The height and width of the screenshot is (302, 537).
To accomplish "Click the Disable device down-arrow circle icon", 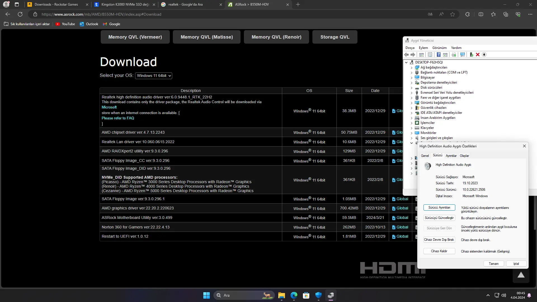I will pos(484,55).
